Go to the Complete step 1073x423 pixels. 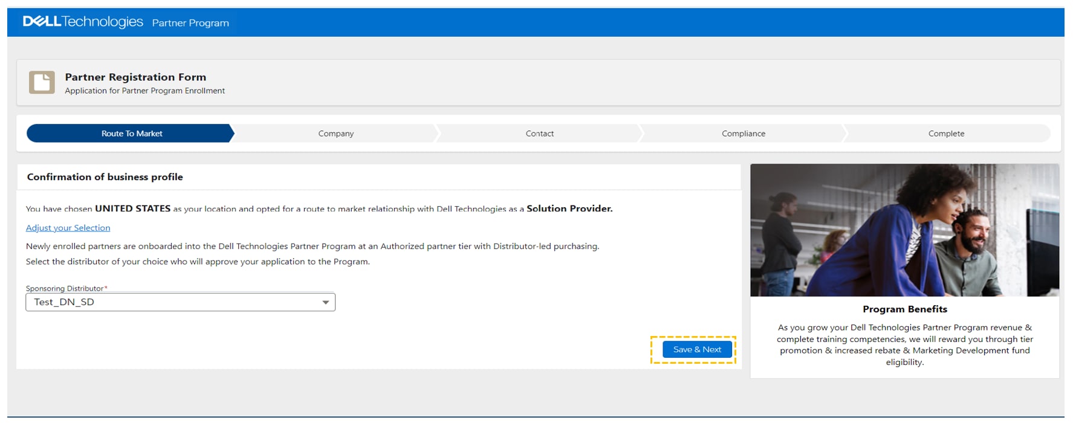click(947, 134)
